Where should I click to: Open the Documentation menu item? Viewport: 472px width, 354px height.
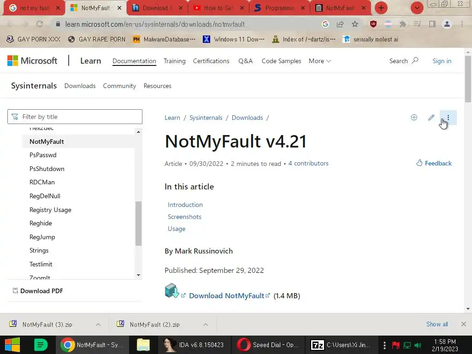134,61
